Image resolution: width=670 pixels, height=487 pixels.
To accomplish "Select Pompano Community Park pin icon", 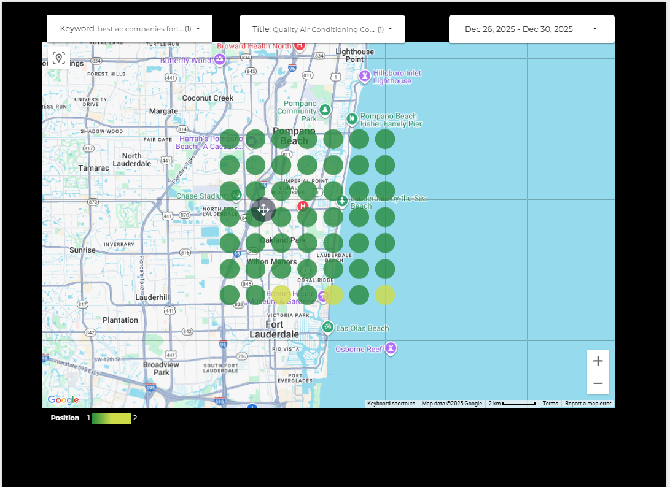I will pyautogui.click(x=325, y=110).
